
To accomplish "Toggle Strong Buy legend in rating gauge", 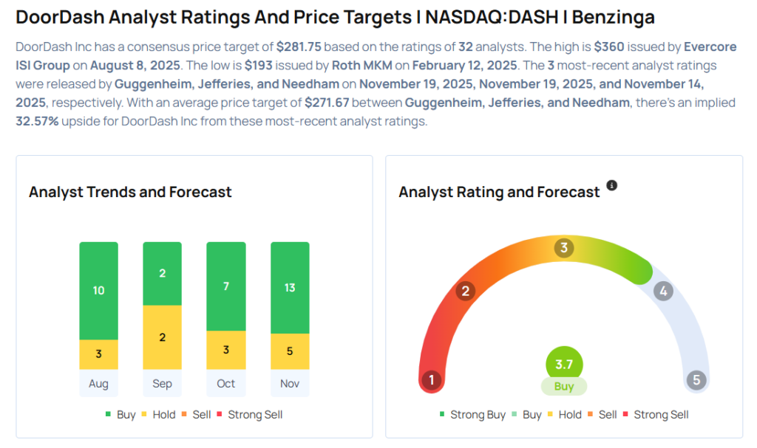I will pos(472,415).
